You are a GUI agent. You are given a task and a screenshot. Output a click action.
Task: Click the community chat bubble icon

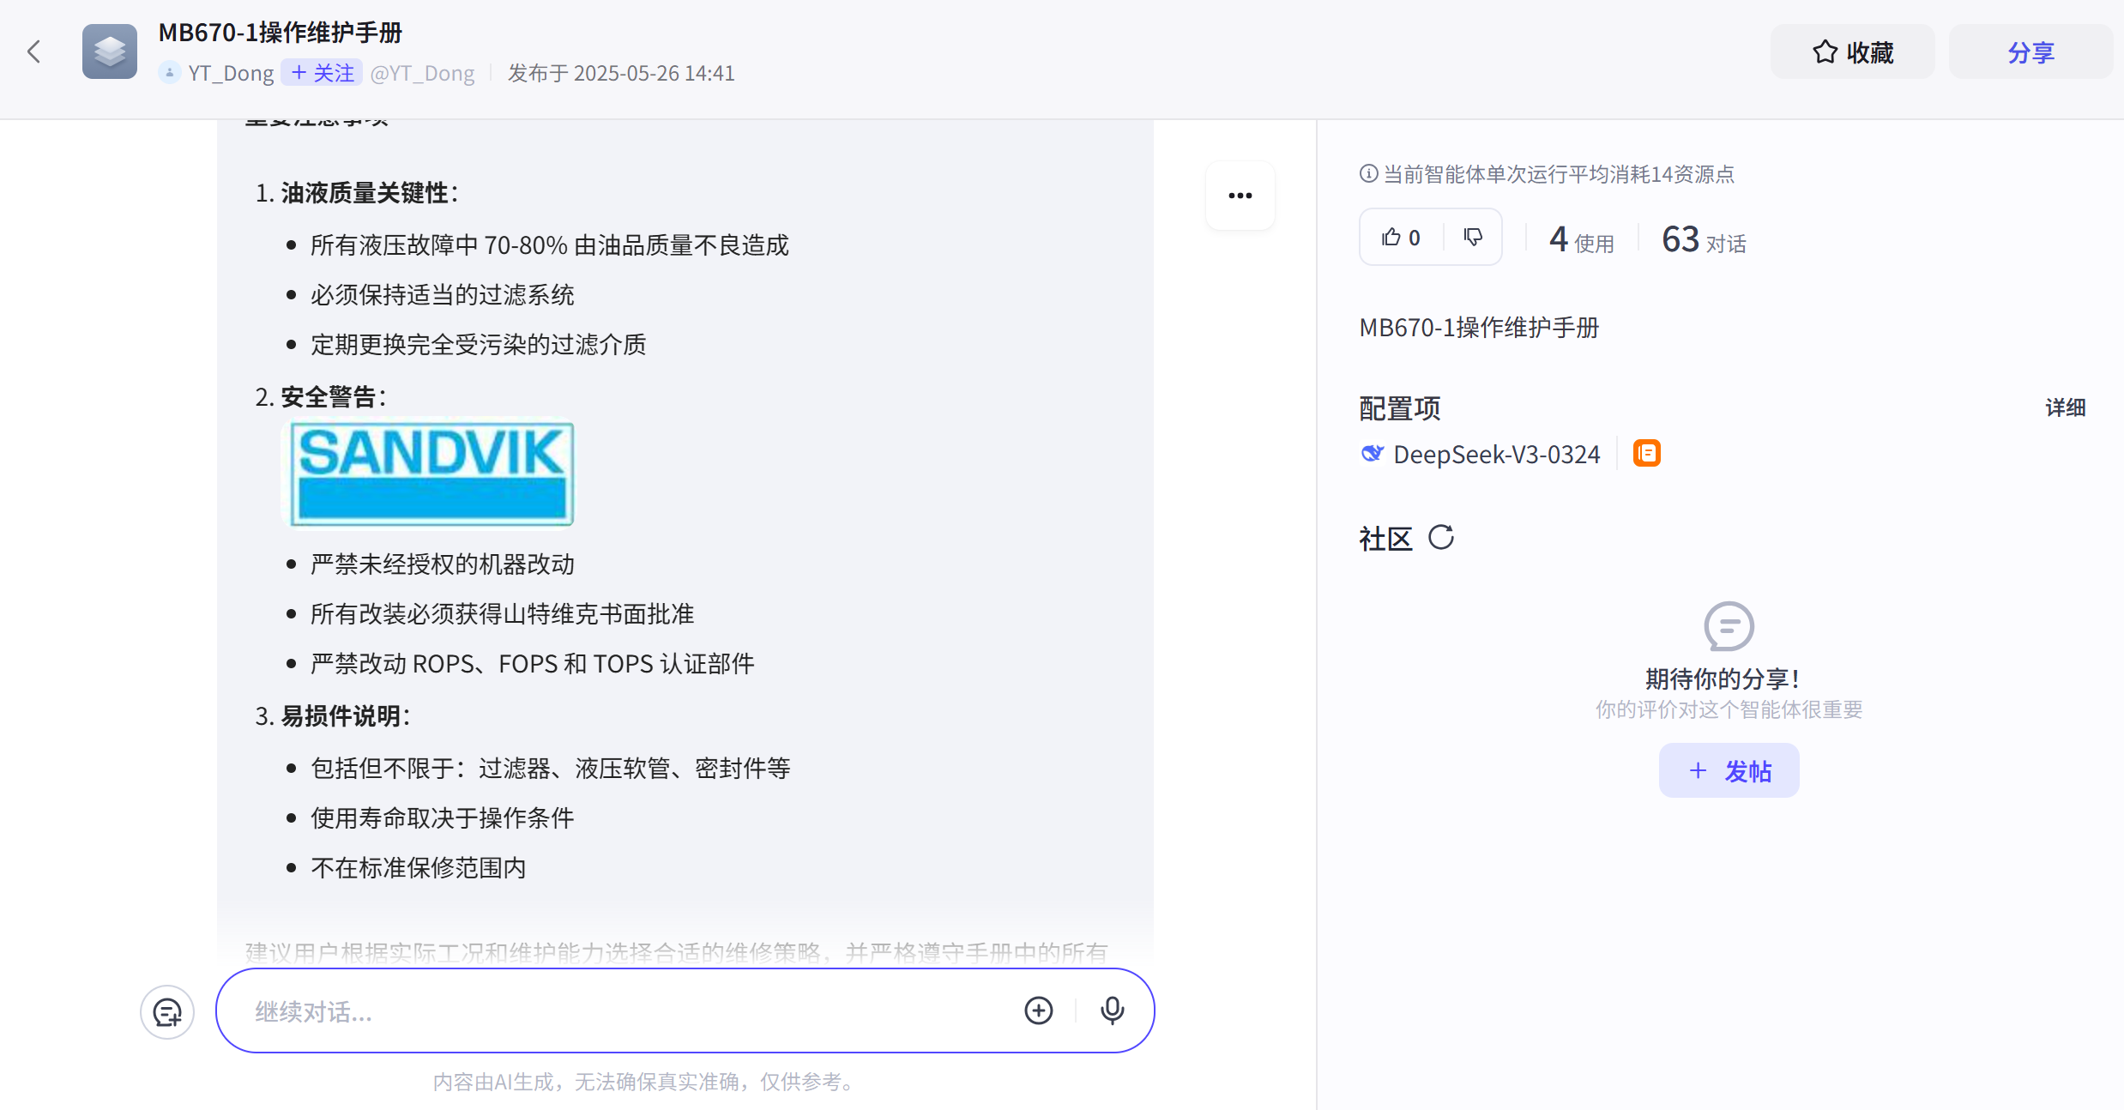[x=1729, y=626]
